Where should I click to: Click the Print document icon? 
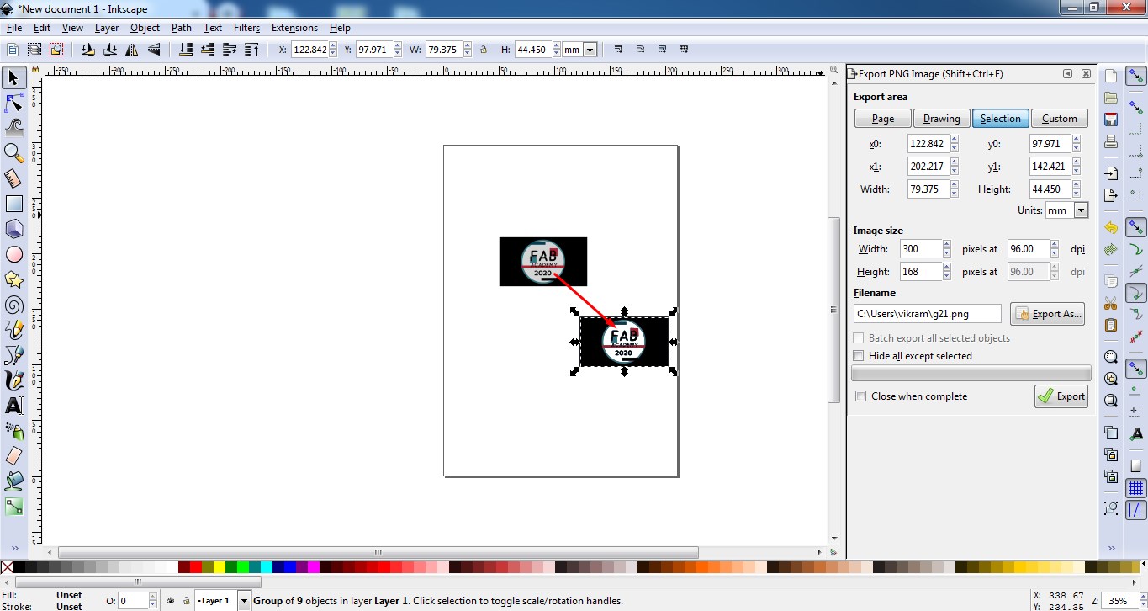point(1111,141)
